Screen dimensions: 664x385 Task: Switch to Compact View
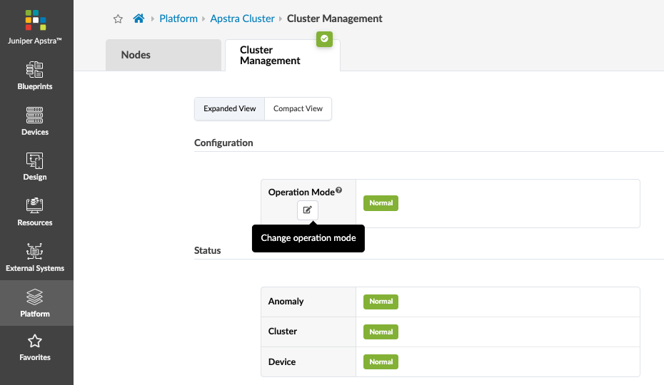click(298, 109)
